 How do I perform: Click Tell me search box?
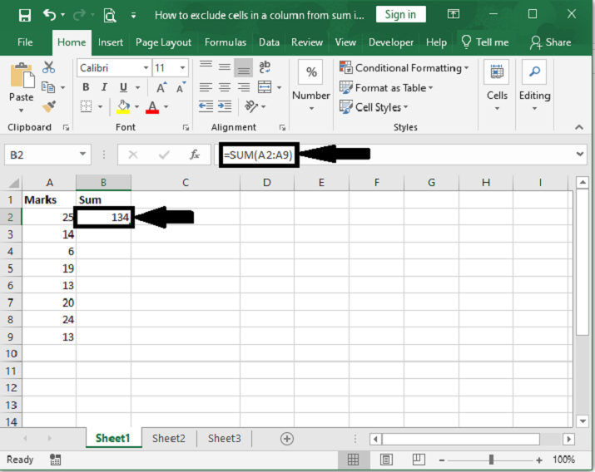[485, 42]
